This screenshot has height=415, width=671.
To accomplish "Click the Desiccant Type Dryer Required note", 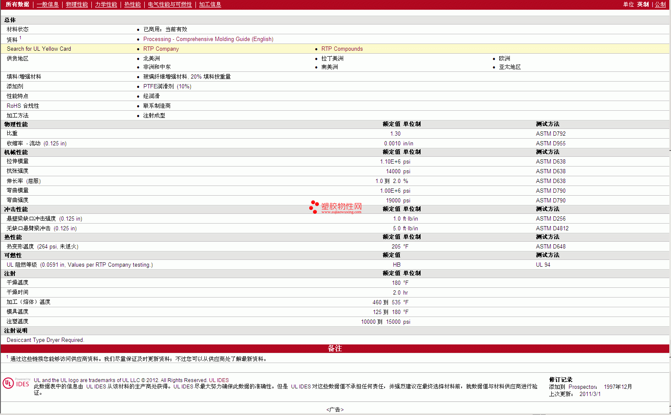I will point(45,340).
